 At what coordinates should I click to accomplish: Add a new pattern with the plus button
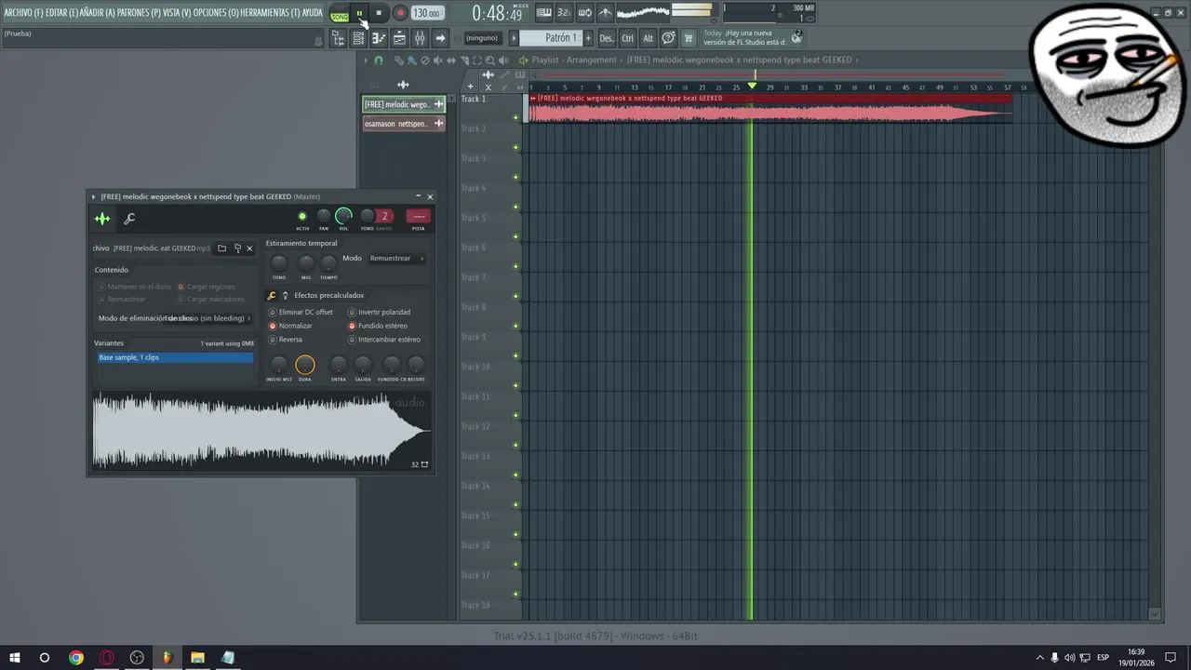coord(588,38)
